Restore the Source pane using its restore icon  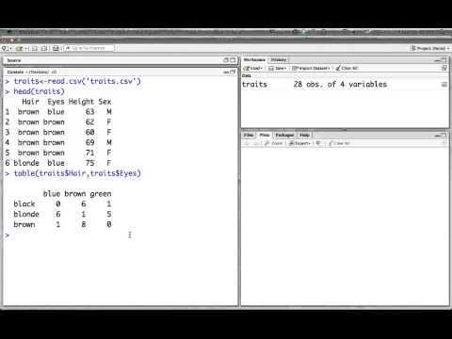(226, 60)
